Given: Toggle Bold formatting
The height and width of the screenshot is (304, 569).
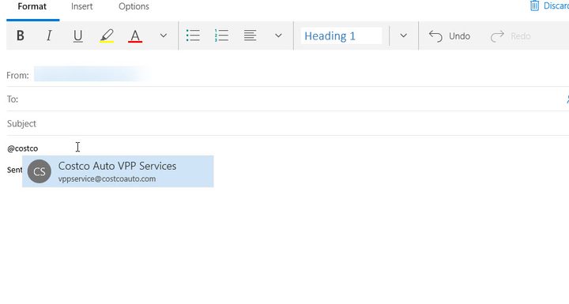Looking at the screenshot, I should [x=21, y=36].
